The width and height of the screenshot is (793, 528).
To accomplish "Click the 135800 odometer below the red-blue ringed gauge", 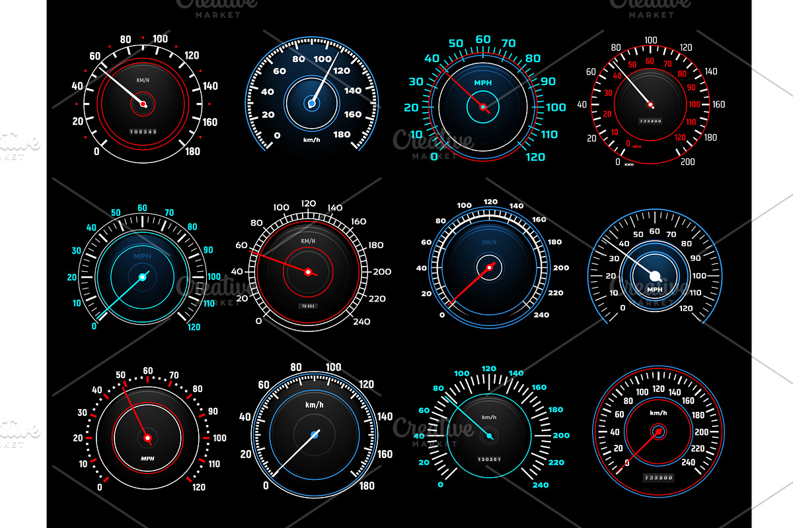I will point(658,477).
